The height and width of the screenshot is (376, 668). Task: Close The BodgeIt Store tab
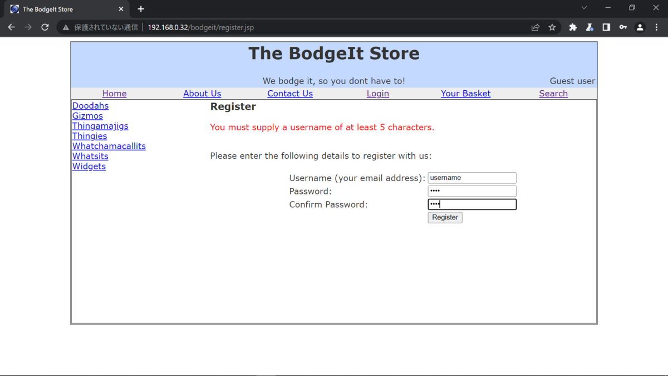click(121, 9)
